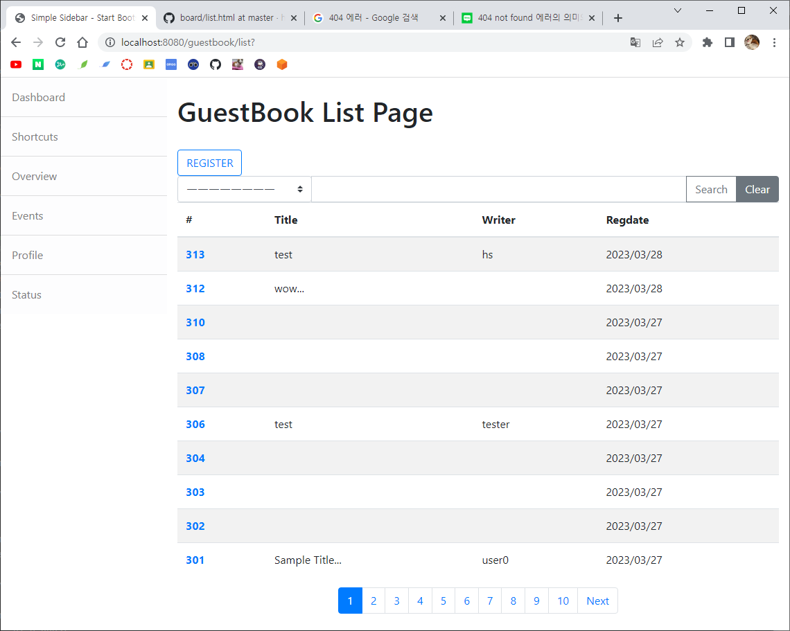Open guestbook entry 308
This screenshot has height=631, width=790.
pyautogui.click(x=195, y=357)
